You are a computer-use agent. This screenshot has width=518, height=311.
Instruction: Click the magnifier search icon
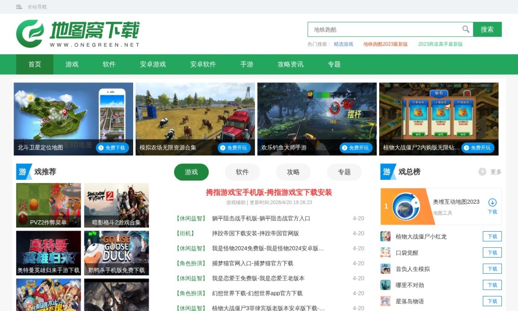(466, 30)
